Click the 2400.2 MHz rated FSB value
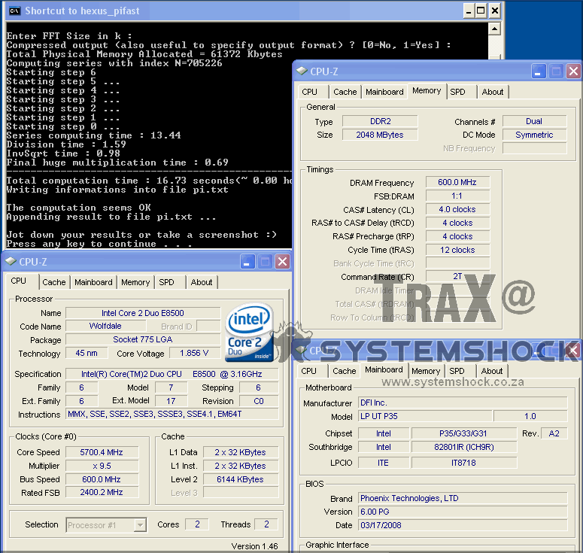 point(102,492)
